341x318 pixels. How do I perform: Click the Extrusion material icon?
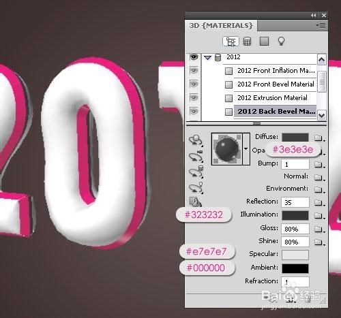click(228, 98)
